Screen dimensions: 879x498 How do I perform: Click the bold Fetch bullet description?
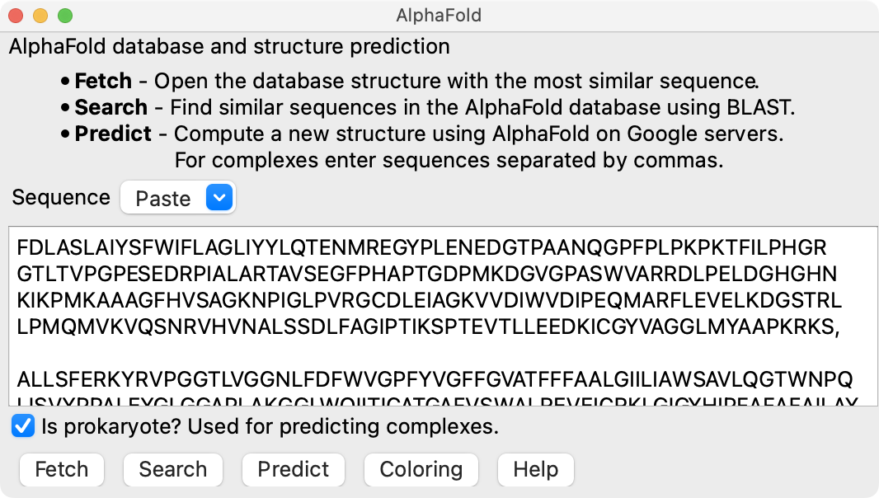click(x=103, y=81)
